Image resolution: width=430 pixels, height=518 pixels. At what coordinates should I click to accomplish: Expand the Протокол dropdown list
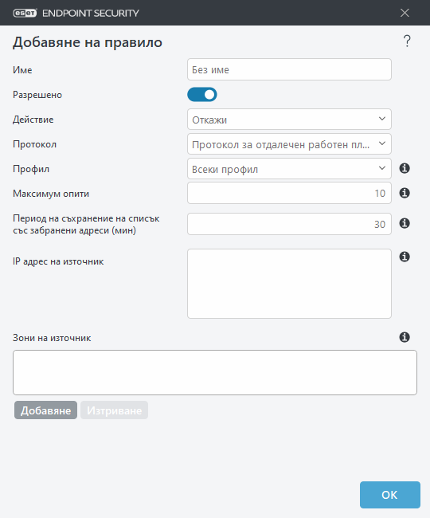point(289,144)
